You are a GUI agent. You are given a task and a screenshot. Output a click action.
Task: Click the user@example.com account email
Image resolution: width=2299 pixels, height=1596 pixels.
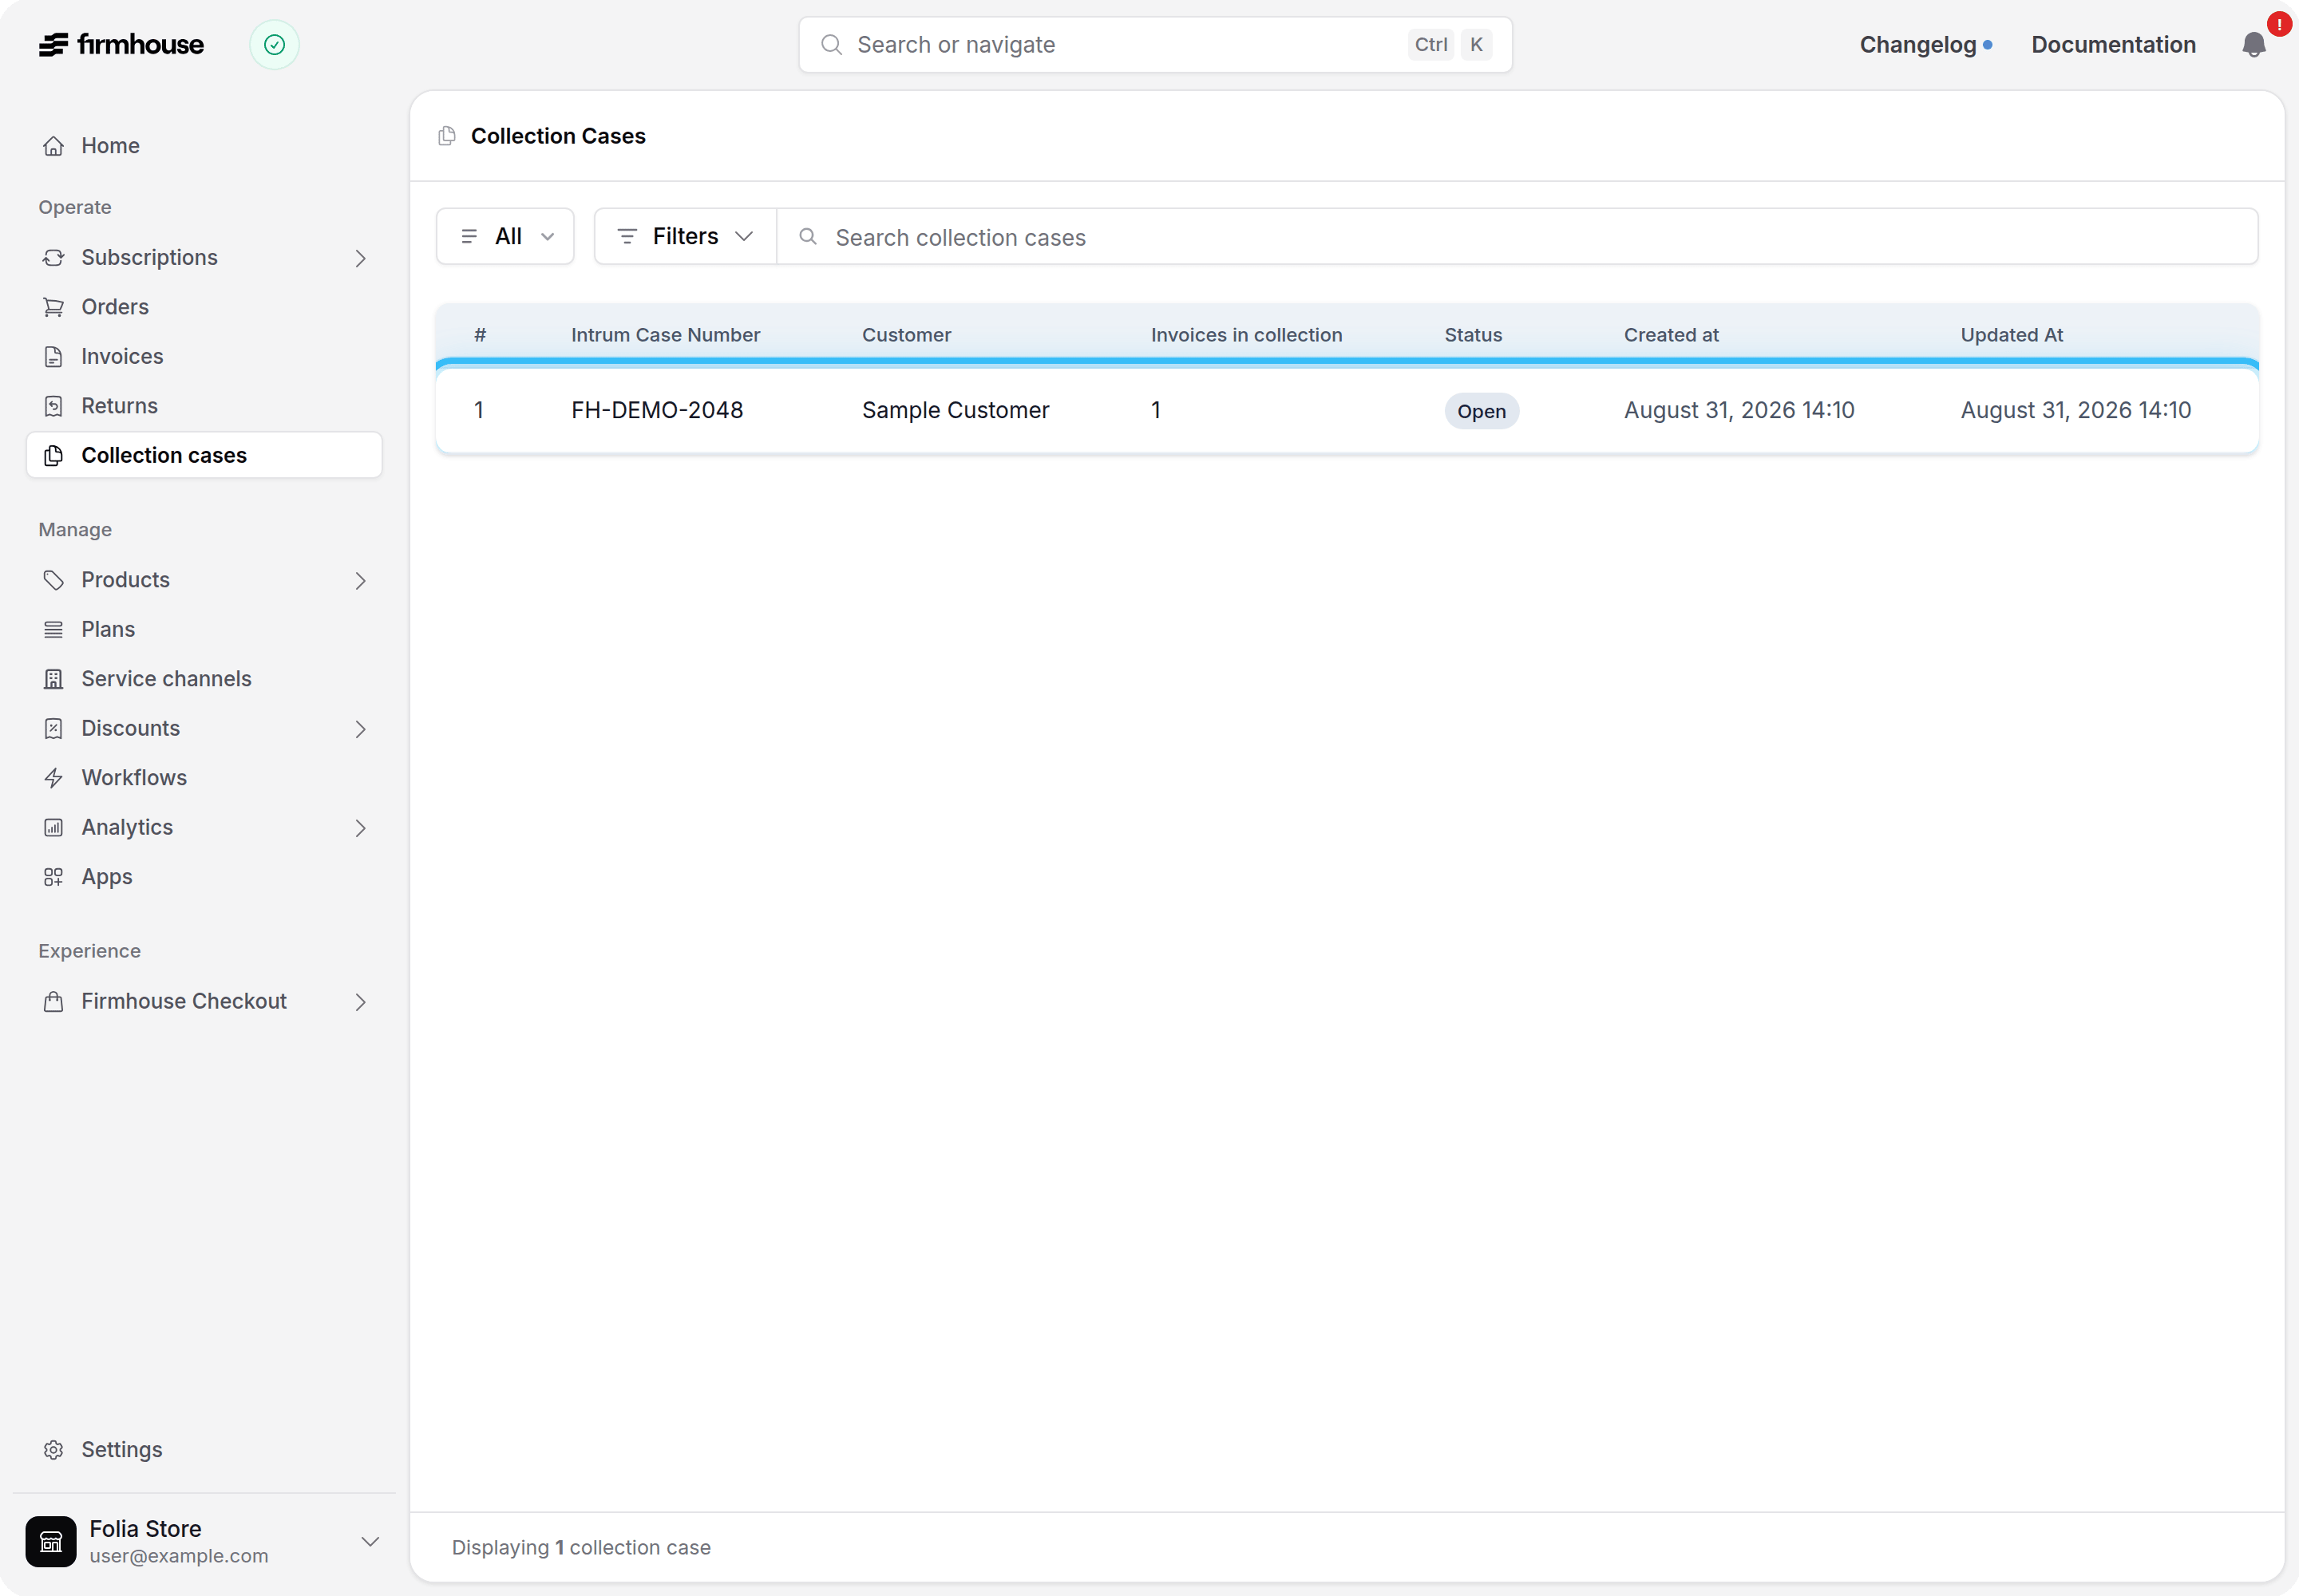[179, 1557]
